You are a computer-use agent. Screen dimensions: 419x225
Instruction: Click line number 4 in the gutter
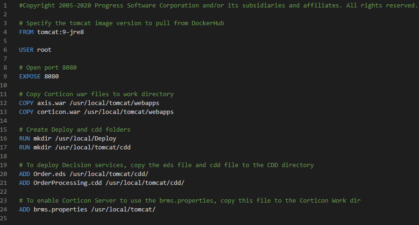tap(5, 32)
